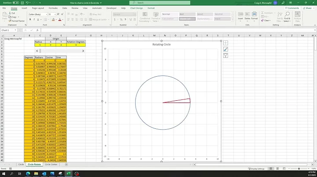317x177 pixels.
Task: Select the Rotating Circle chart title
Action: click(x=162, y=44)
